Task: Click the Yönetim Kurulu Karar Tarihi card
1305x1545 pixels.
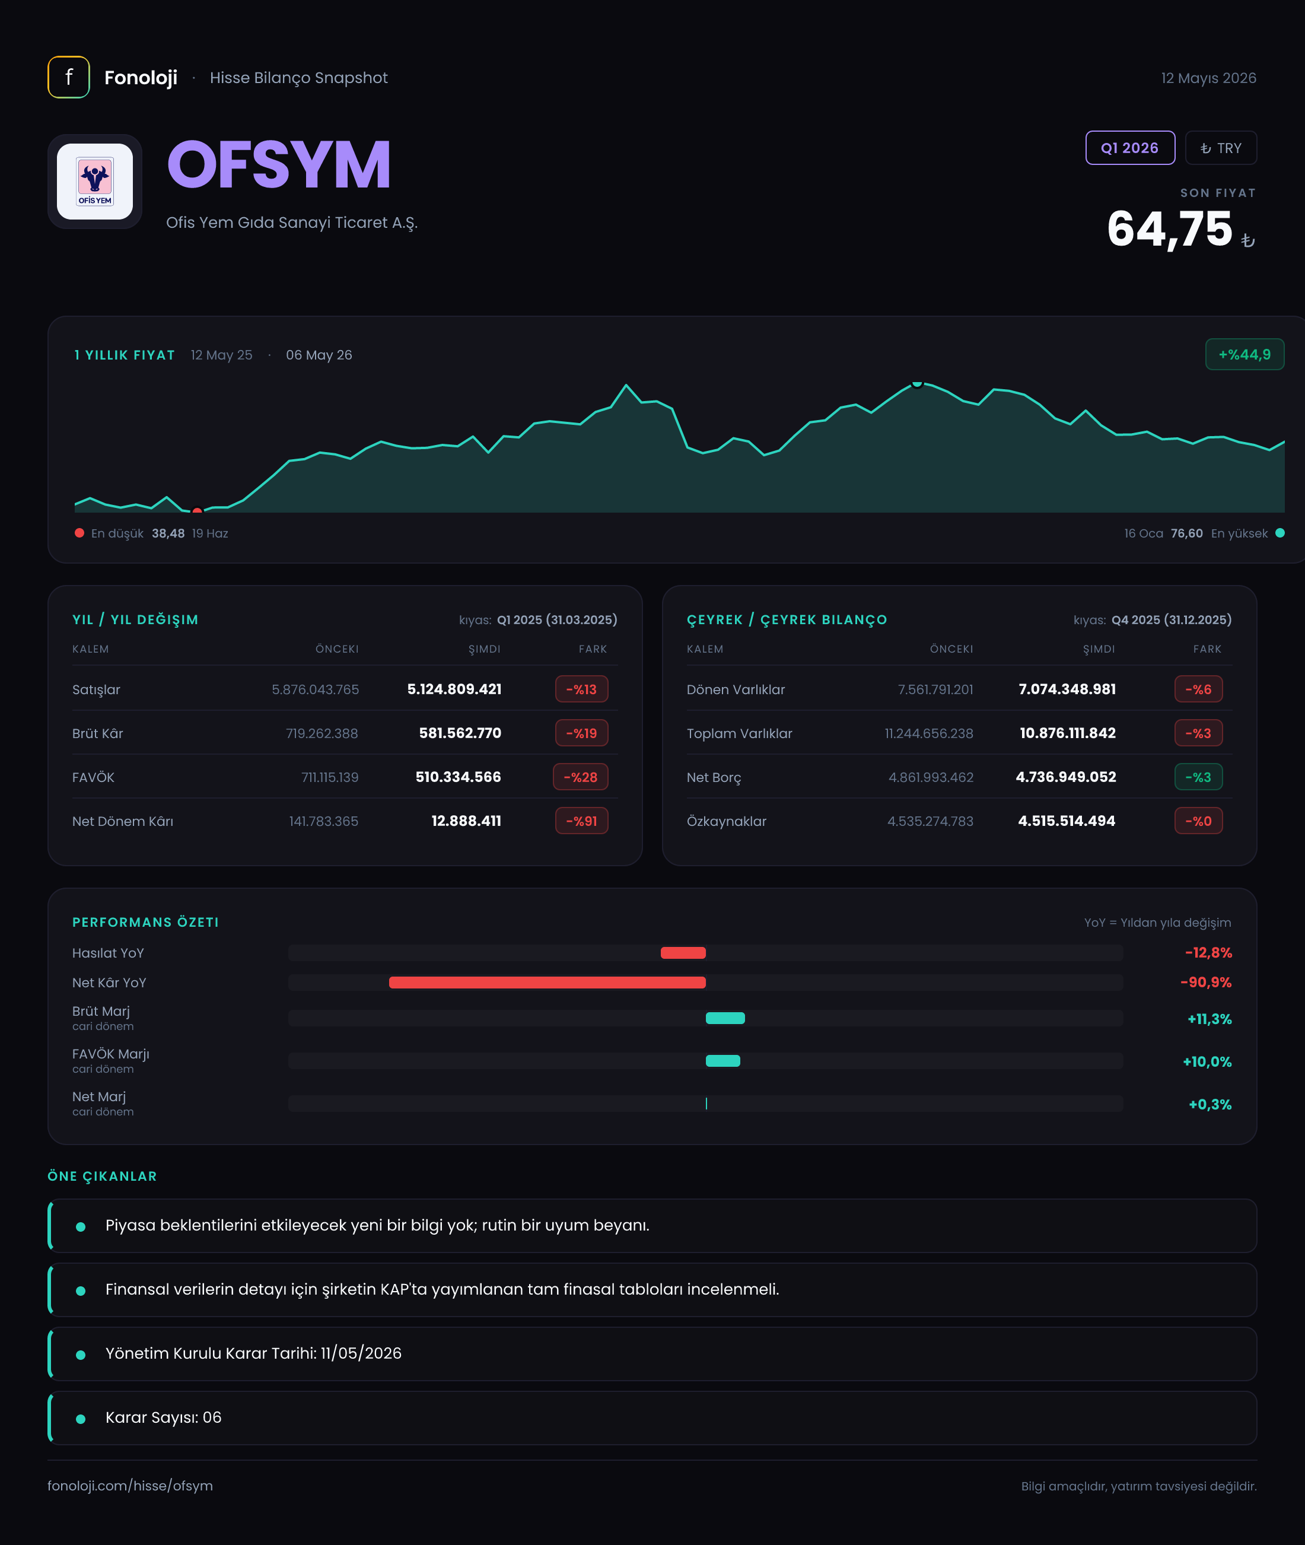Action: pos(652,1353)
